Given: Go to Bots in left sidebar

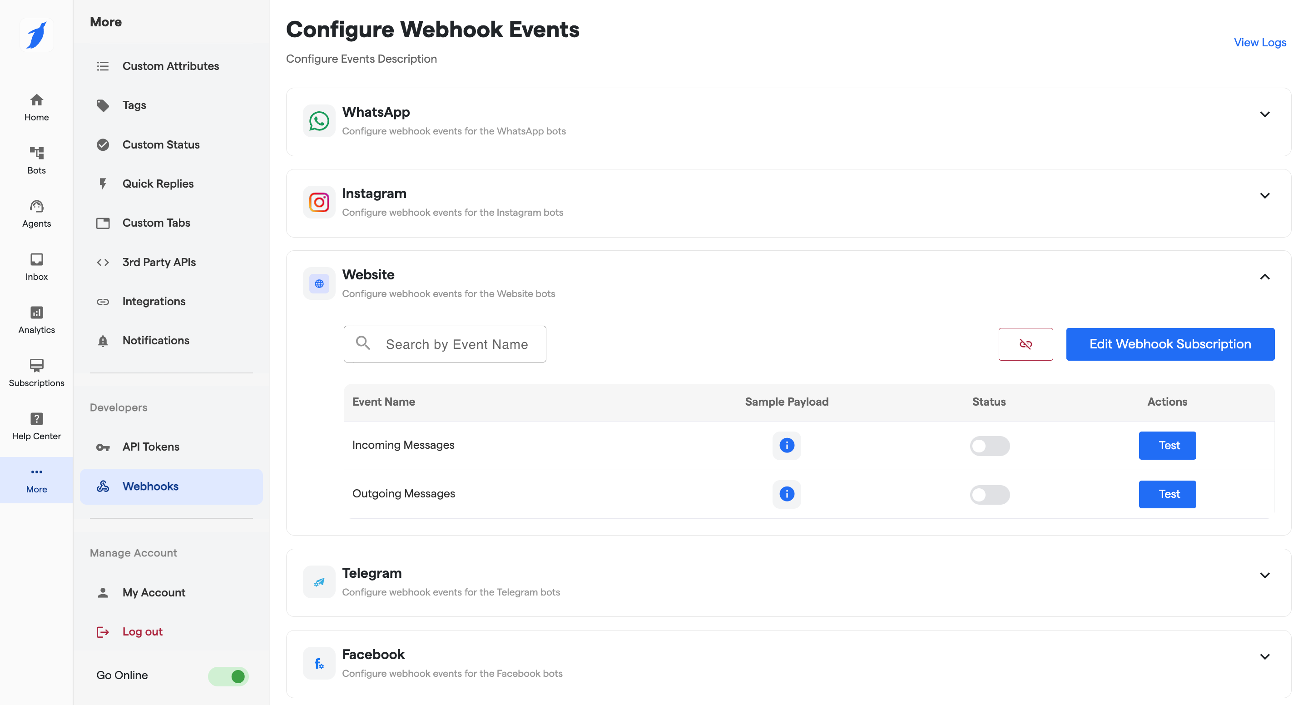Looking at the screenshot, I should (x=36, y=160).
